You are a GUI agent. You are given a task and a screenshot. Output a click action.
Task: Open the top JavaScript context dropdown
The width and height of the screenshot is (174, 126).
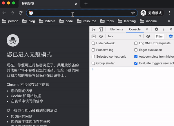click(124, 36)
